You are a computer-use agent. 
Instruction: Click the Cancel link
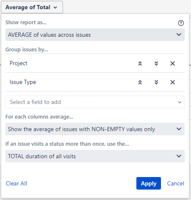176,183
